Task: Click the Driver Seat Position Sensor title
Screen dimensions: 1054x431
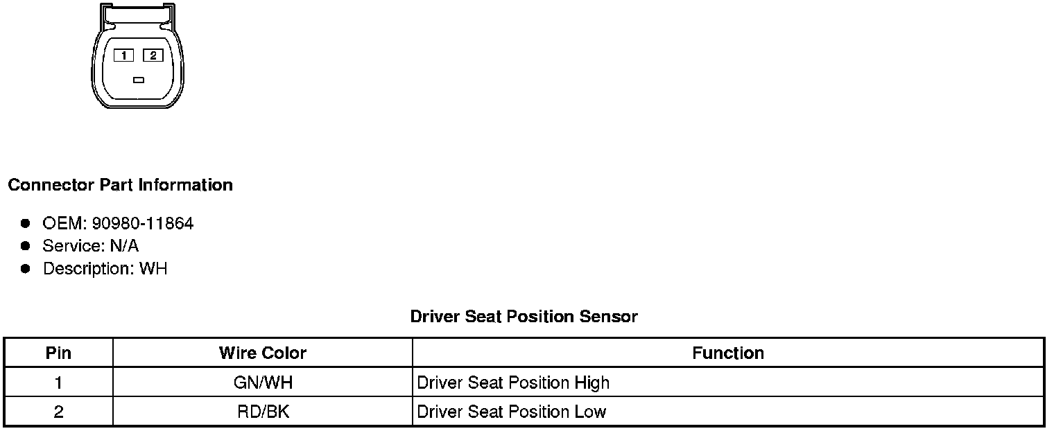Action: point(524,317)
